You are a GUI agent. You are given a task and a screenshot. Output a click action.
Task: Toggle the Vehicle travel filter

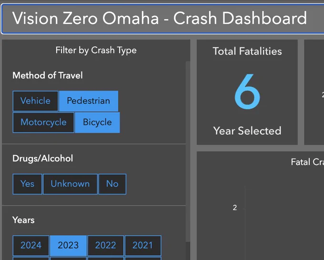[36, 101]
